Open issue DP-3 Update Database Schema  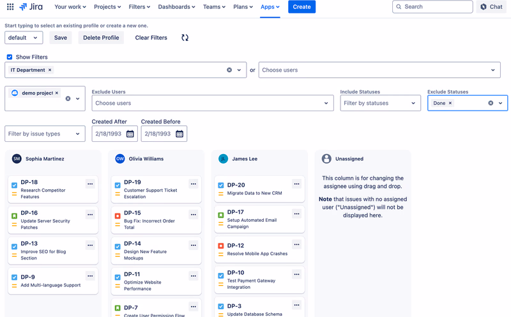pos(259,307)
